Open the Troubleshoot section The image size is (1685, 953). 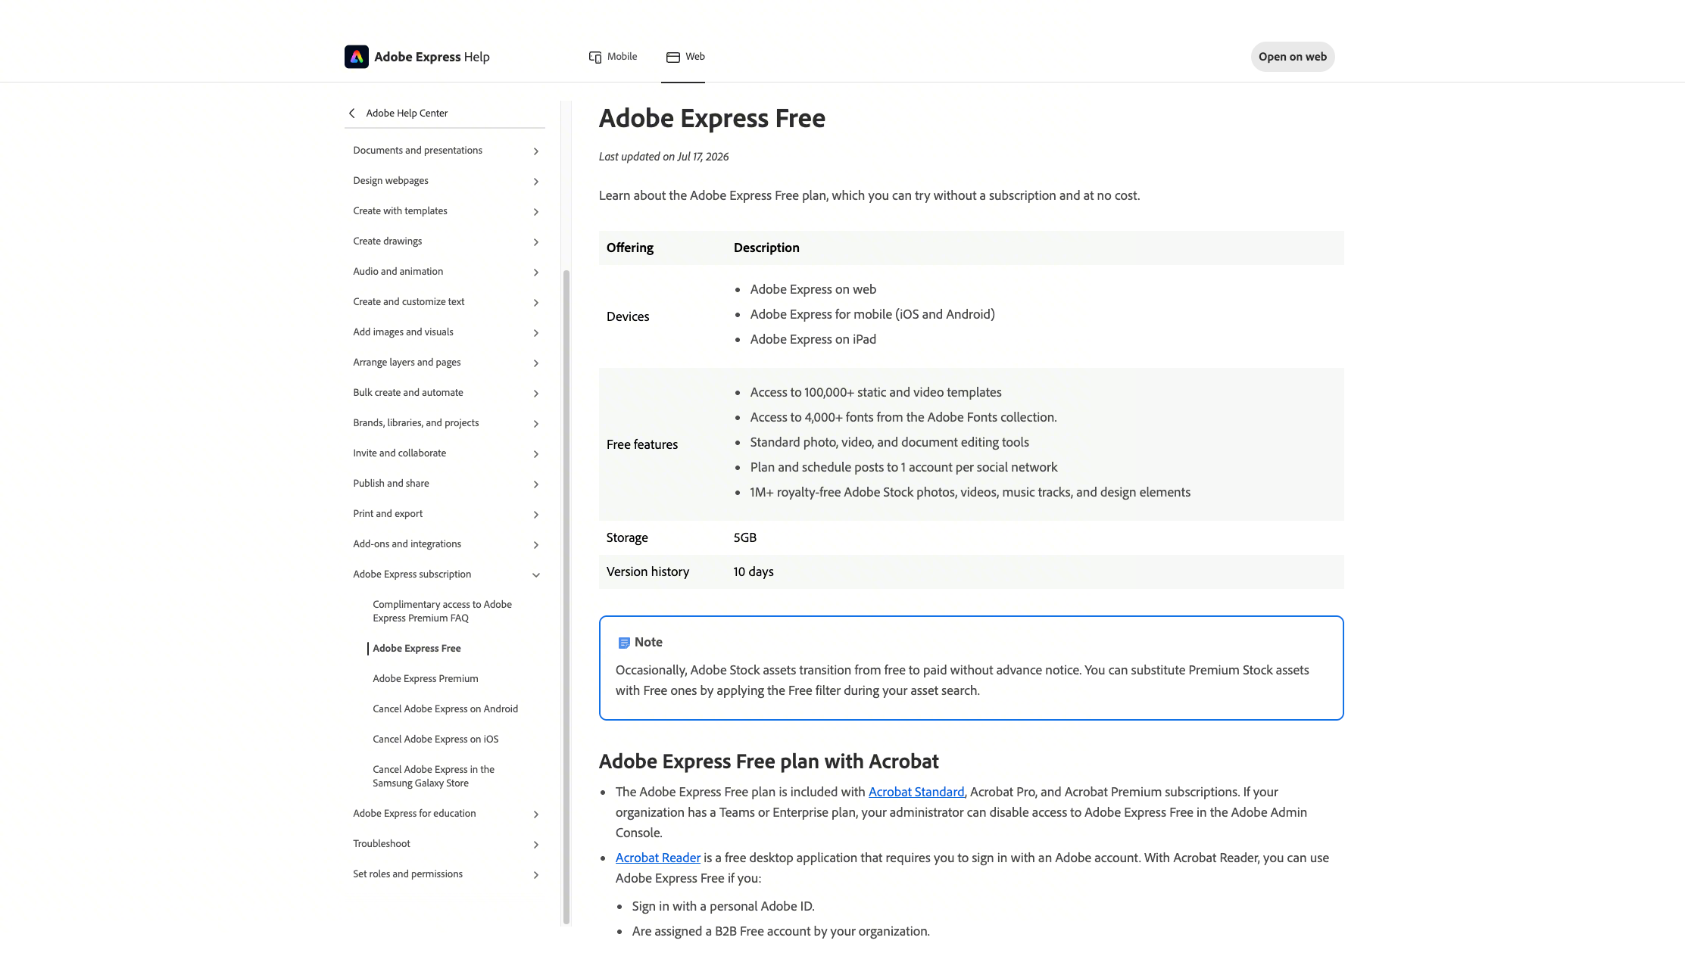click(382, 844)
